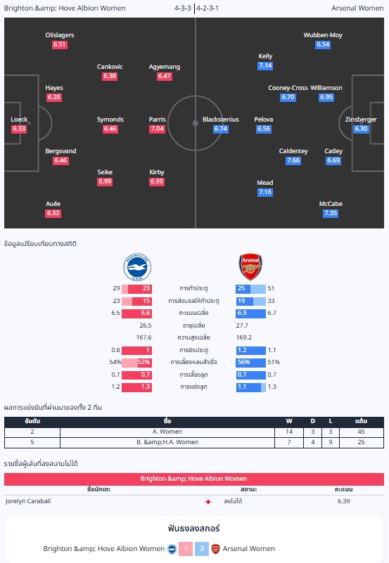The height and width of the screenshot is (563, 389).
Task: Click the A. Women table row name
Action: [167, 432]
